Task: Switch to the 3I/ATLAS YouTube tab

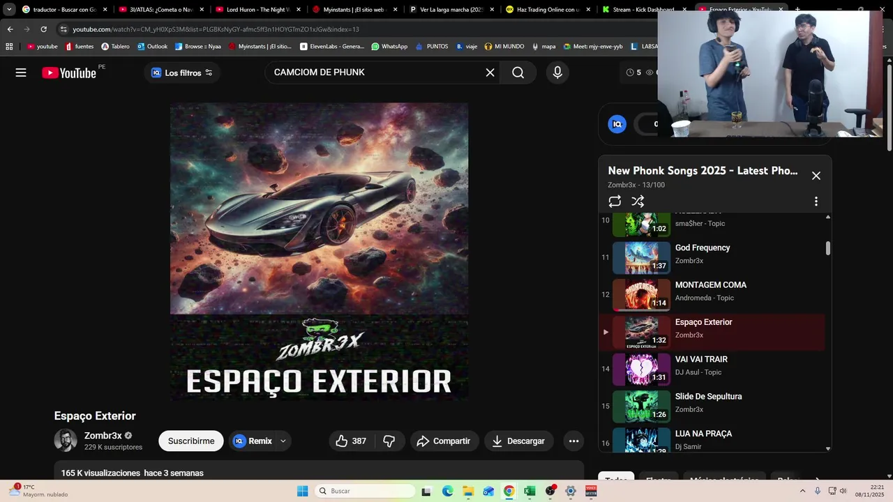Action: tap(160, 10)
